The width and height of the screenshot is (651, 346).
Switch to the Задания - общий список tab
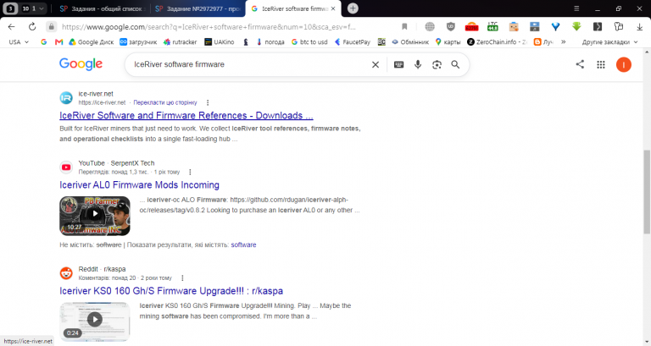coord(101,8)
